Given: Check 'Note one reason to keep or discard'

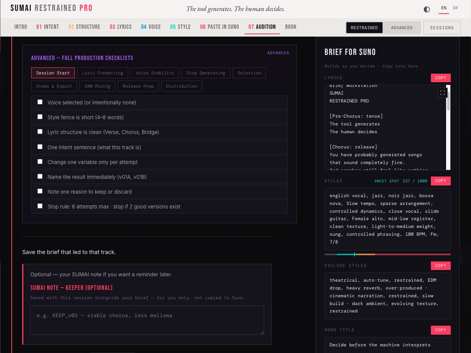Looking at the screenshot, I should tap(40, 191).
